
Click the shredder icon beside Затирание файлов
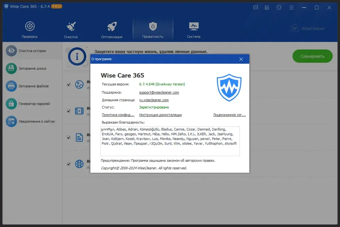[x=11, y=86]
